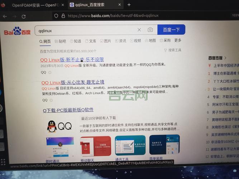
Task: Close the OpenFOAM安装 tab
Action: pos(63,5)
